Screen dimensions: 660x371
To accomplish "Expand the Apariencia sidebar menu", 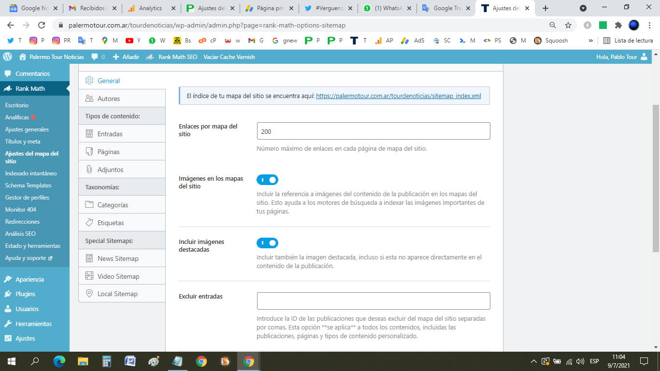I will [29, 279].
